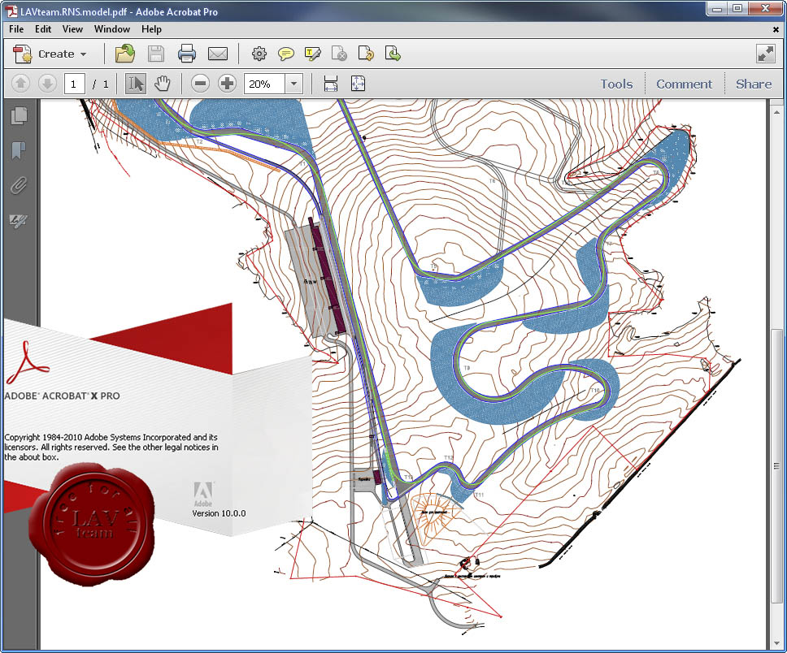Click the fit one full page icon

[358, 84]
